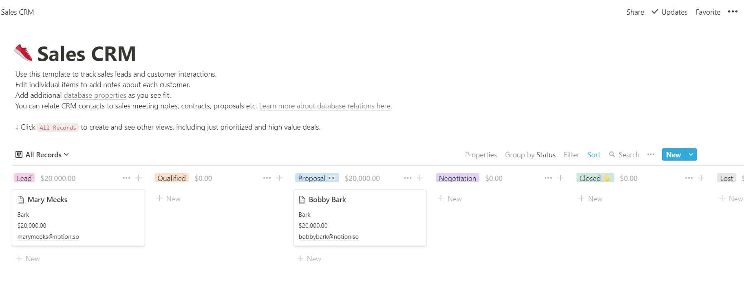Add a card with the Proposal column plus icon
The image size is (744, 291).
tap(420, 178)
